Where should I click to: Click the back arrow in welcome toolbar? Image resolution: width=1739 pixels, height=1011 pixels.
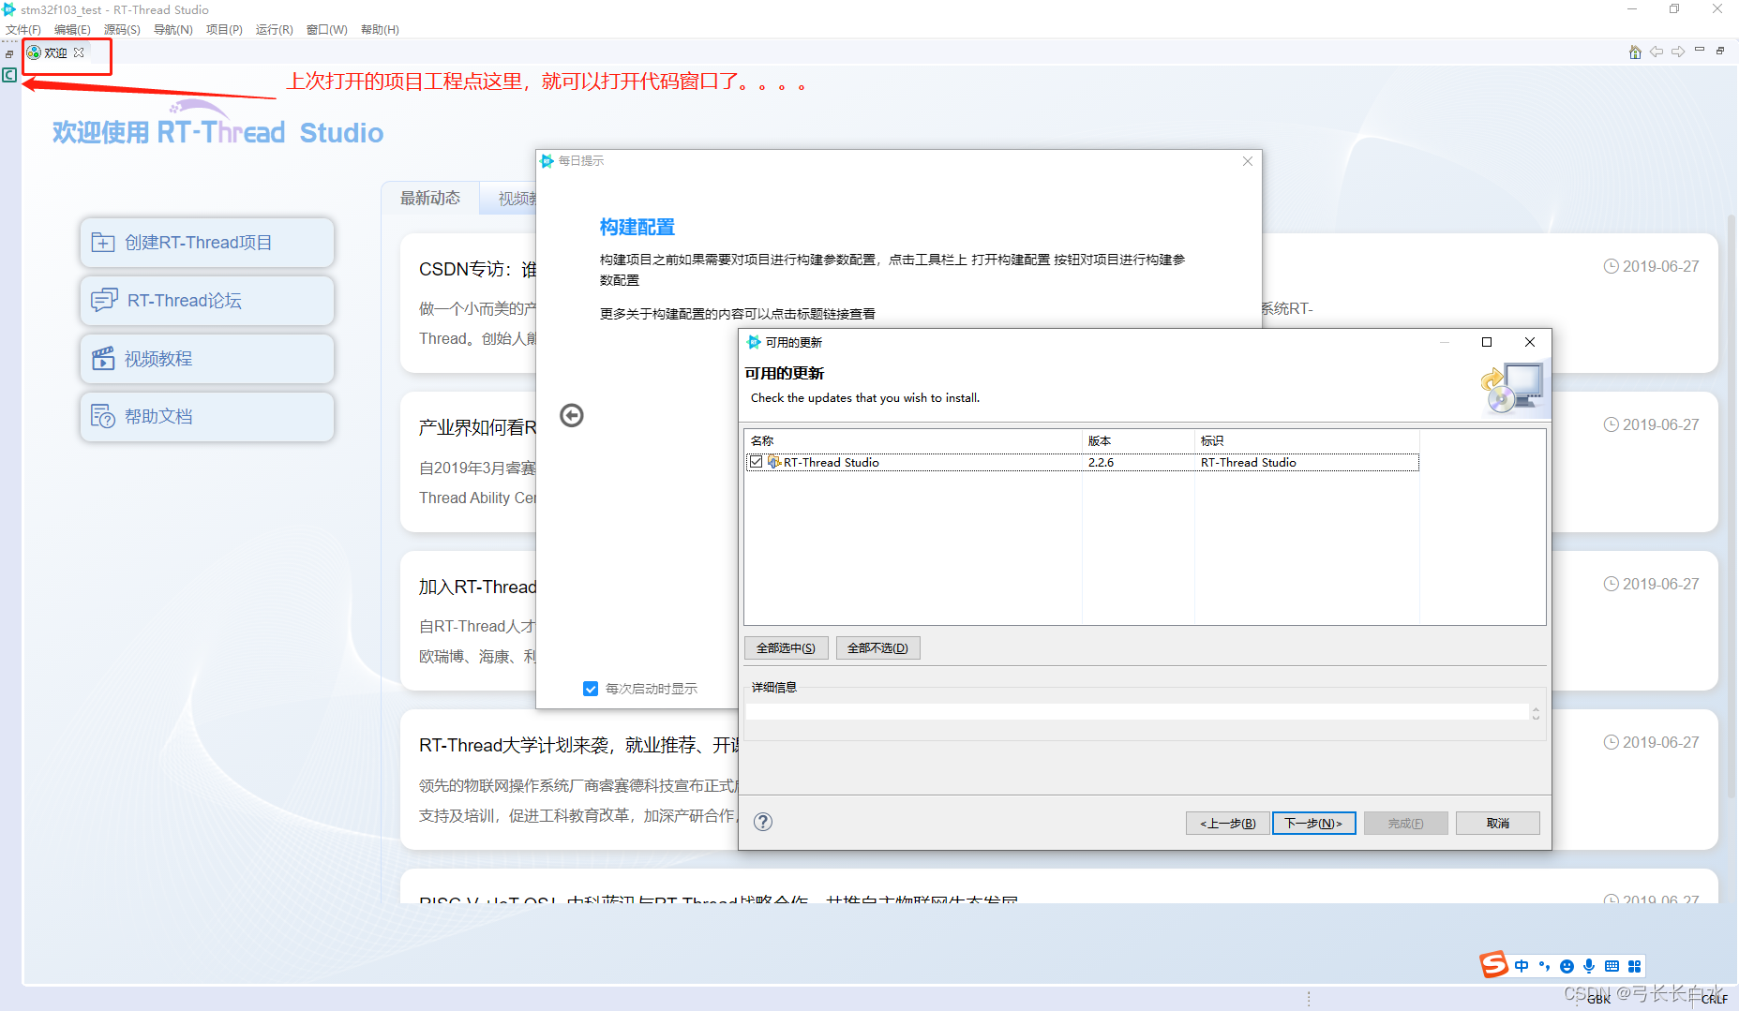(x=1657, y=52)
